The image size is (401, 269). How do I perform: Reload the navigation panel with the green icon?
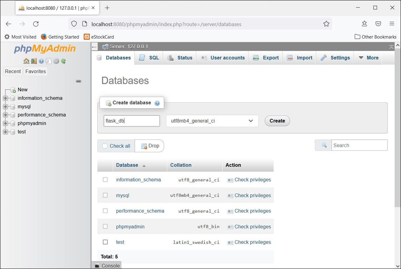[63, 61]
